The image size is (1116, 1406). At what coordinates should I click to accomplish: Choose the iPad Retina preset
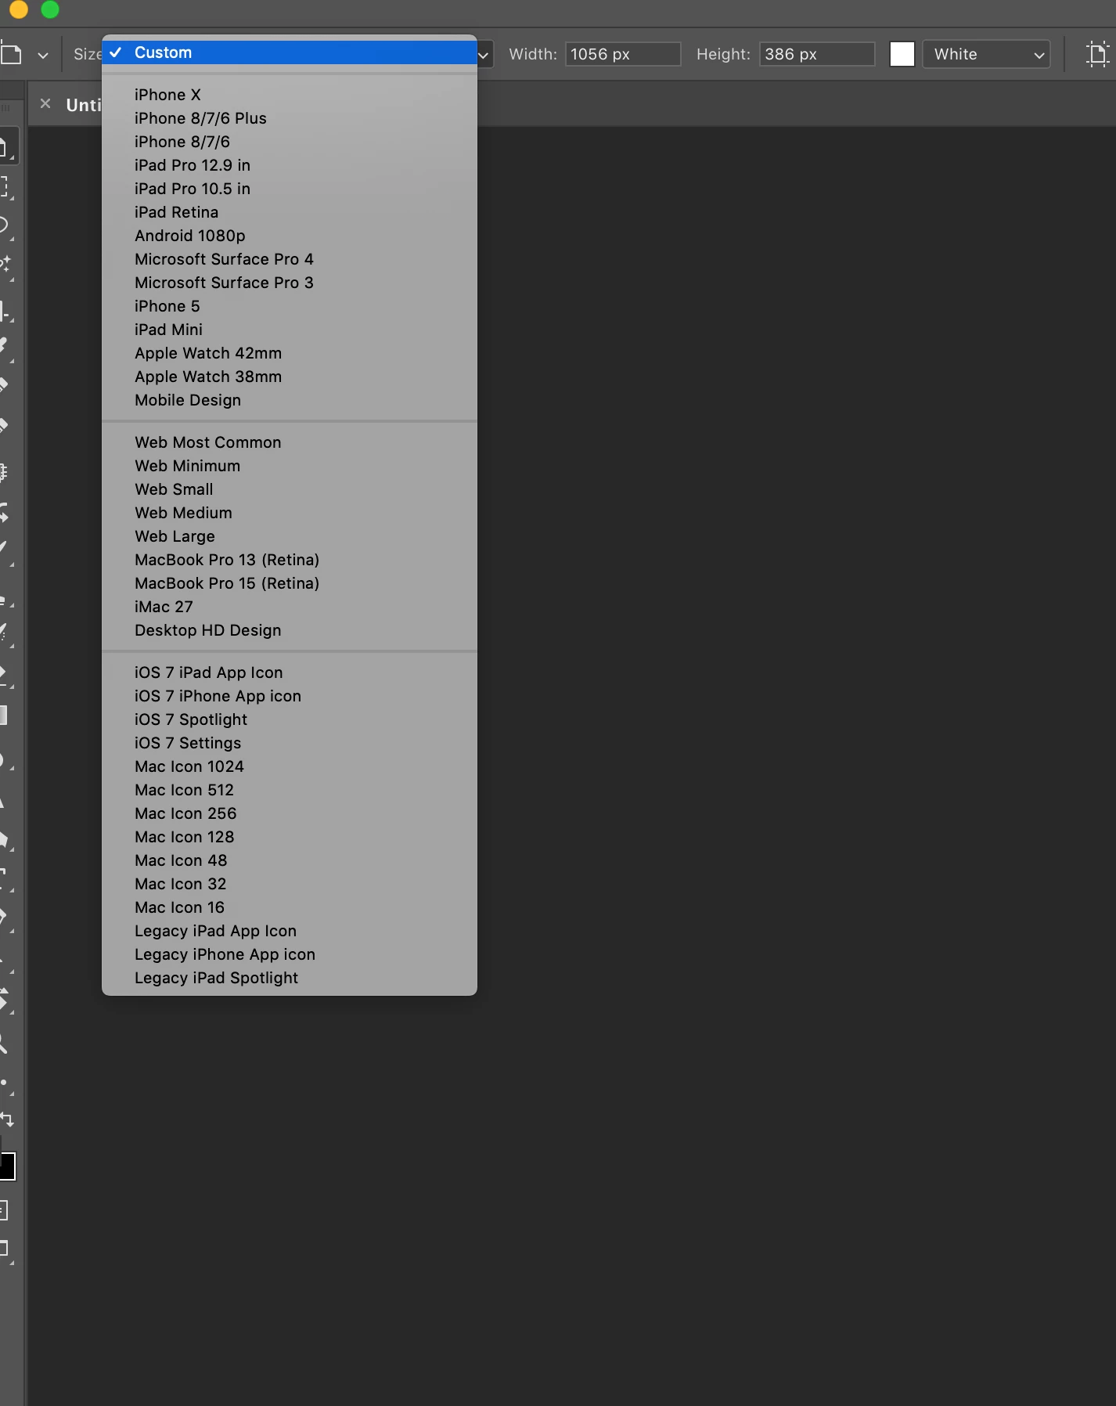coord(290,212)
